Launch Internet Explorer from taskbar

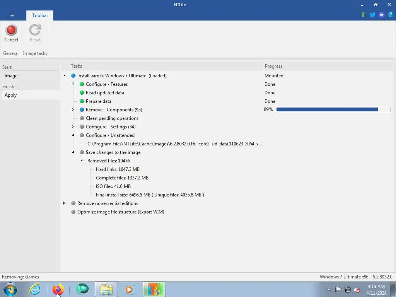34,289
